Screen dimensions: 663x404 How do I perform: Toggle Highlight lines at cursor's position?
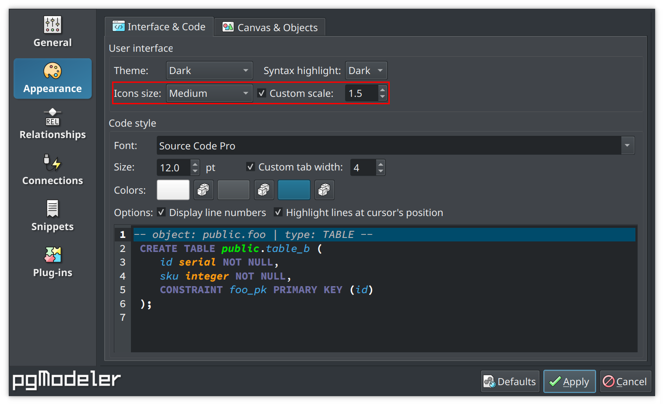[278, 212]
